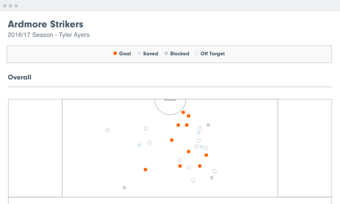Click the Overall section heading

pyautogui.click(x=20, y=77)
